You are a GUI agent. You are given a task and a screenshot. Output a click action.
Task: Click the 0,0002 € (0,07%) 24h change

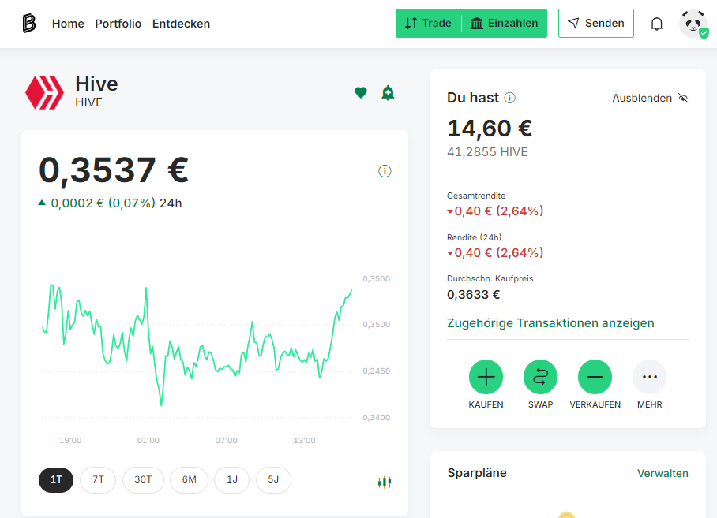[111, 203]
